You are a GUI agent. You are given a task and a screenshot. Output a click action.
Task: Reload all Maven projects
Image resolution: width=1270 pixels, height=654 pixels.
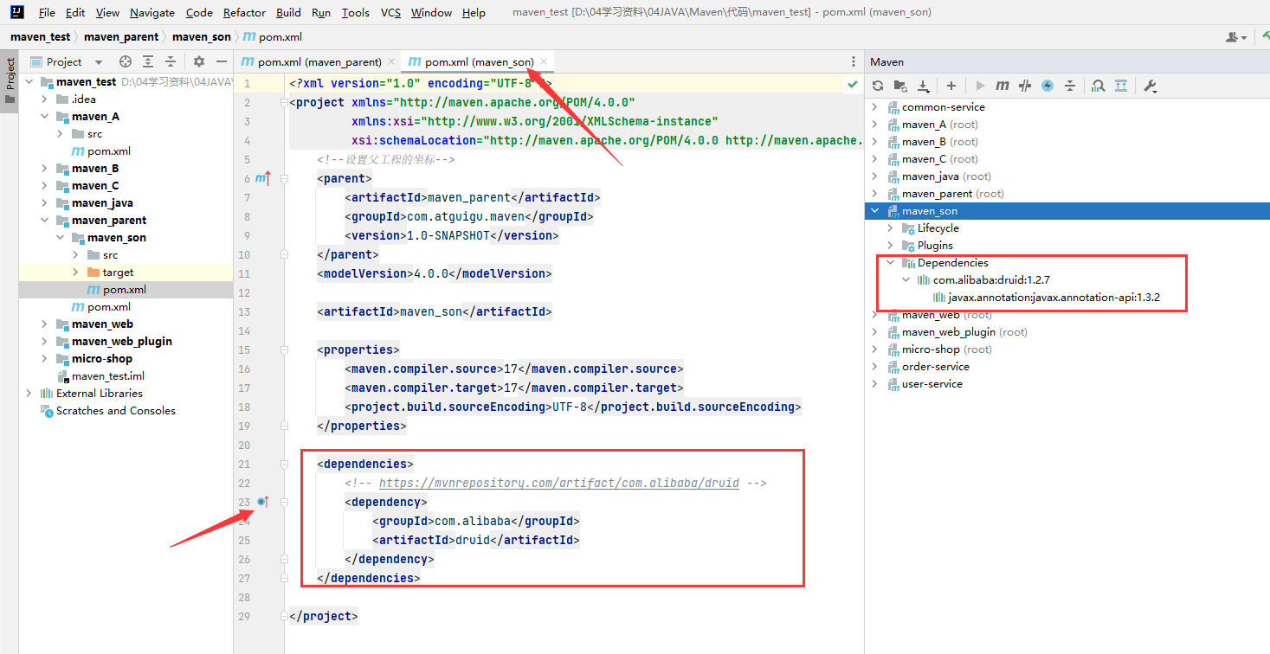877,86
